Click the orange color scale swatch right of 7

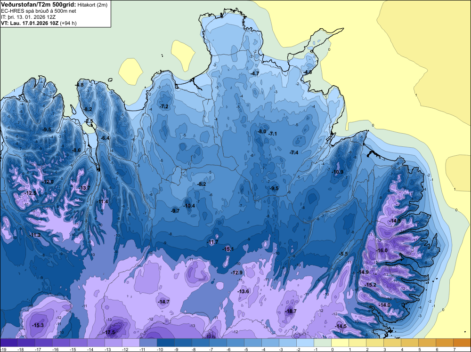[462, 343]
